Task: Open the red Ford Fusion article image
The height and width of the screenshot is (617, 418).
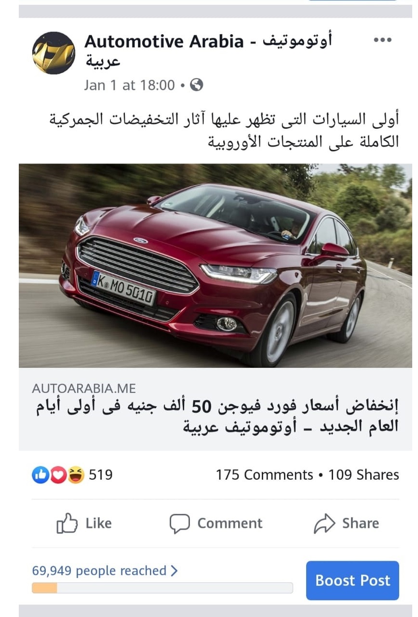Action: [216, 266]
